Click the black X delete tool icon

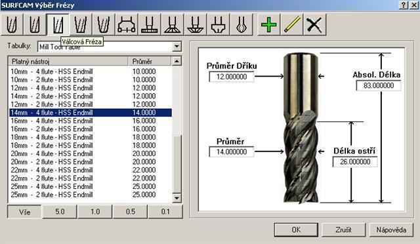click(x=315, y=25)
